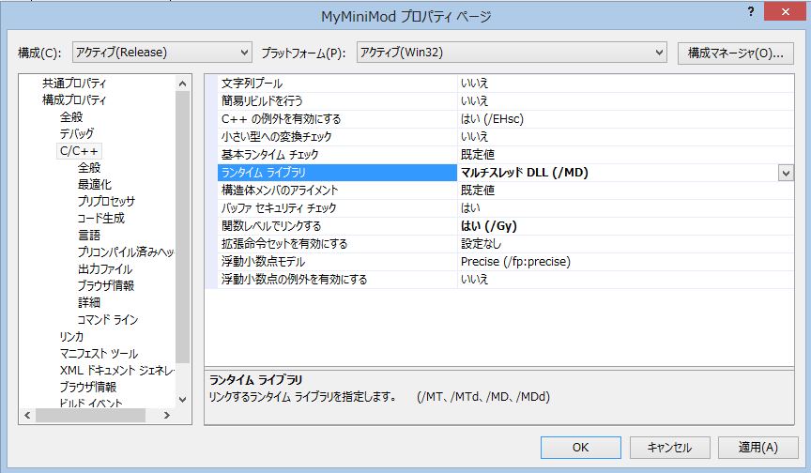Select the 共通プロパティ tree node
Screen dimensions: 811x473
[74, 84]
